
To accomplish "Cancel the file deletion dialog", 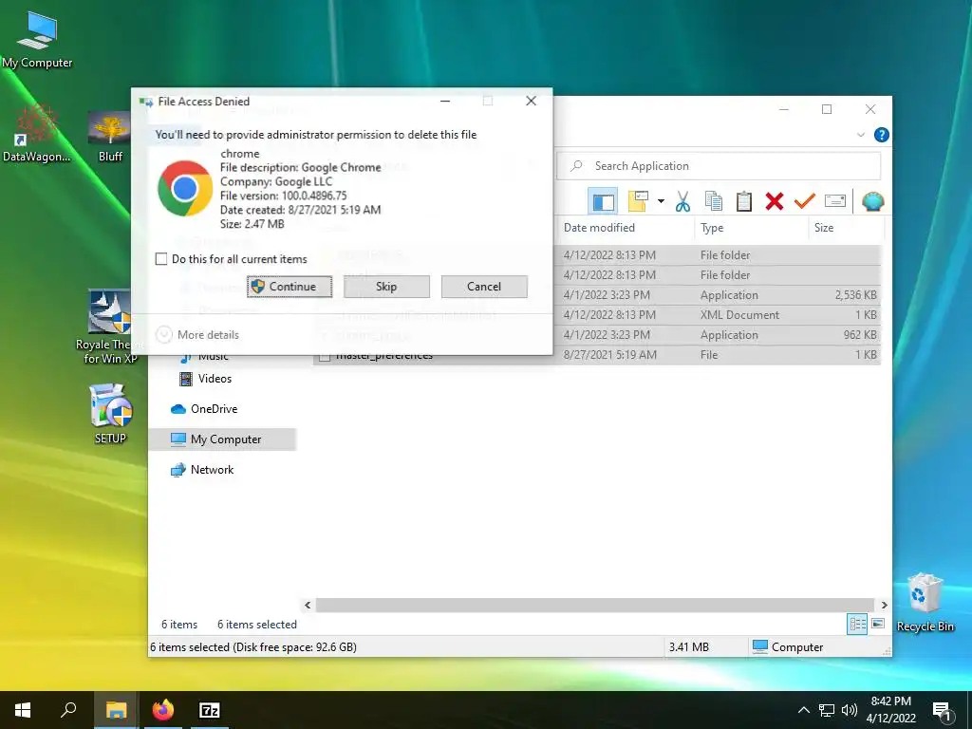I will 484,287.
